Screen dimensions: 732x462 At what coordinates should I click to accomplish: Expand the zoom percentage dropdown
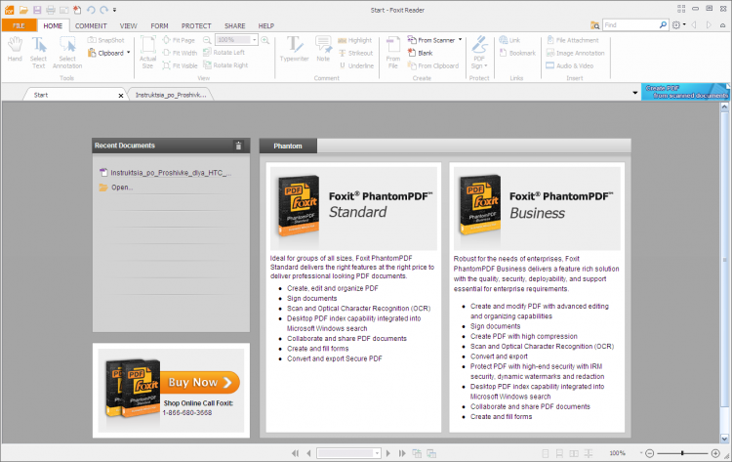click(x=255, y=40)
